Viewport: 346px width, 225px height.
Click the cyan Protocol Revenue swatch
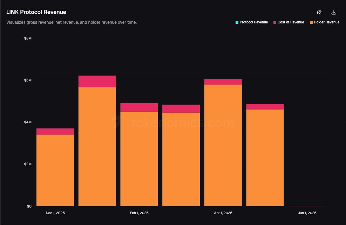coord(237,22)
